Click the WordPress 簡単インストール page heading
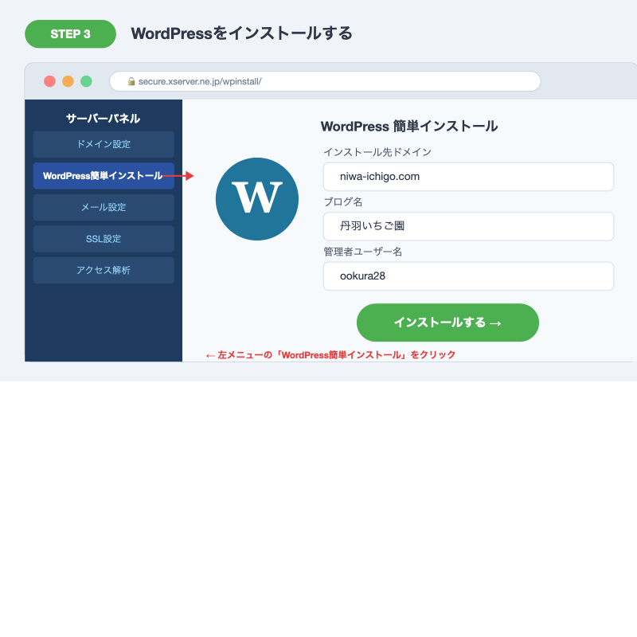This screenshot has height=637, width=637. click(408, 126)
